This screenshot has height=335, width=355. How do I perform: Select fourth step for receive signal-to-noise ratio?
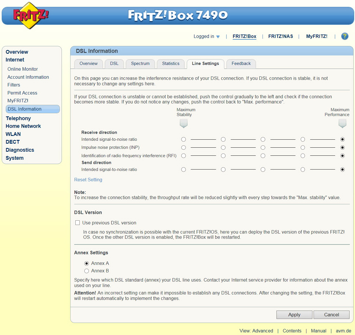[x=303, y=139]
